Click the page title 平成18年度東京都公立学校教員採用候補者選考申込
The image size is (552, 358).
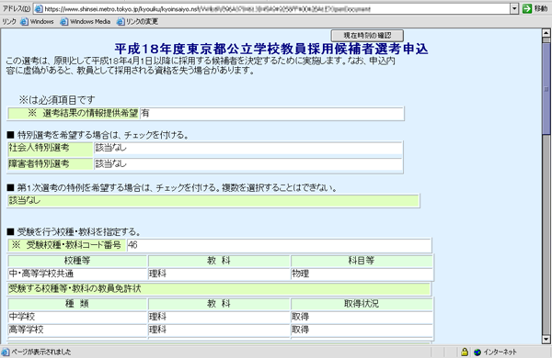(x=271, y=49)
